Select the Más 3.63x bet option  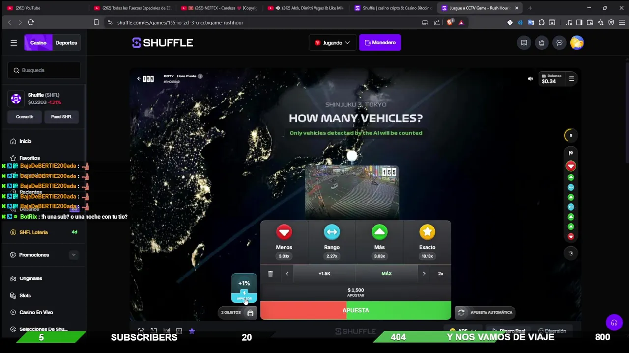click(x=379, y=242)
